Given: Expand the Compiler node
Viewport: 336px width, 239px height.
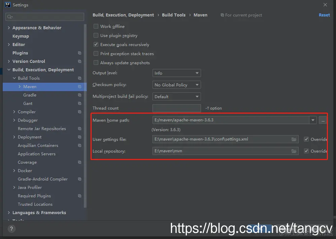Looking at the screenshot, I should click(x=14, y=112).
